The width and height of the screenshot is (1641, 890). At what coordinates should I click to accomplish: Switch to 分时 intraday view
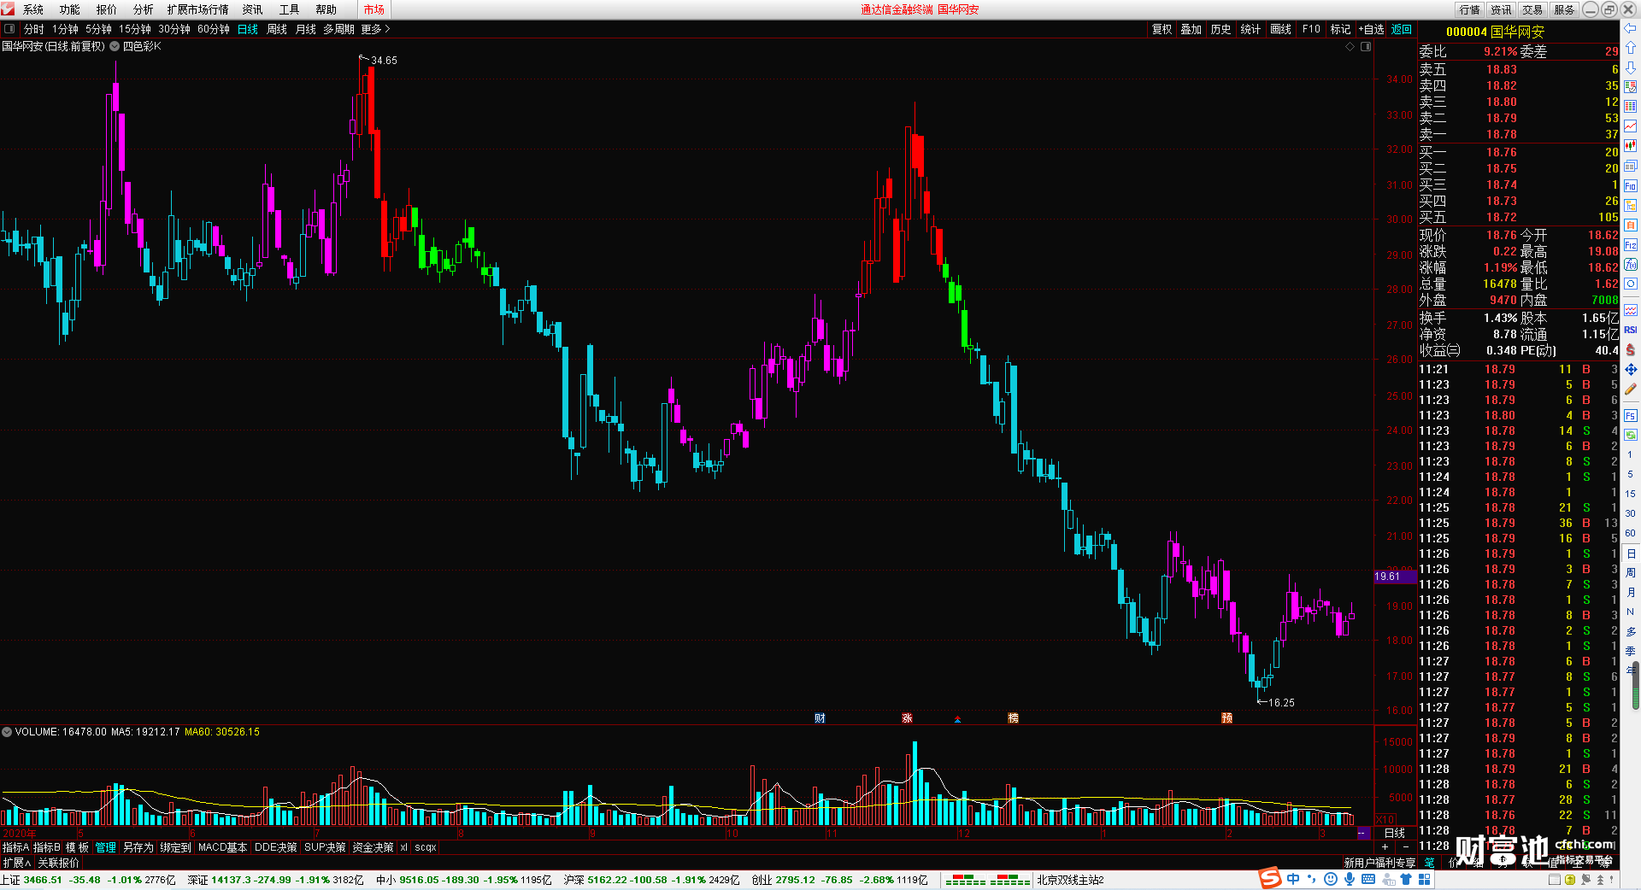[x=33, y=29]
